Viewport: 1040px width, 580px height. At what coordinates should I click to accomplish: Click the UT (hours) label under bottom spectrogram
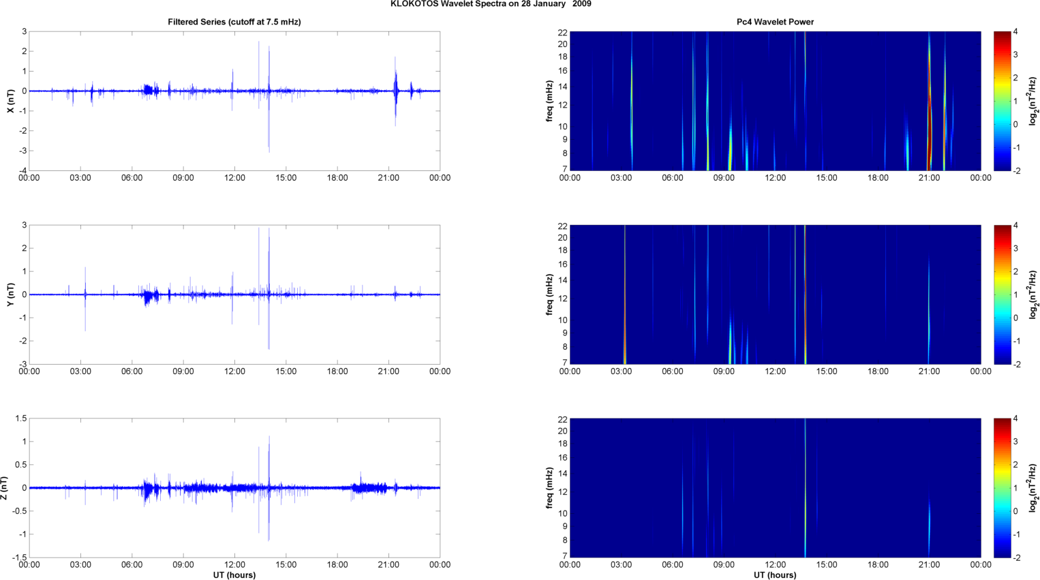(775, 575)
